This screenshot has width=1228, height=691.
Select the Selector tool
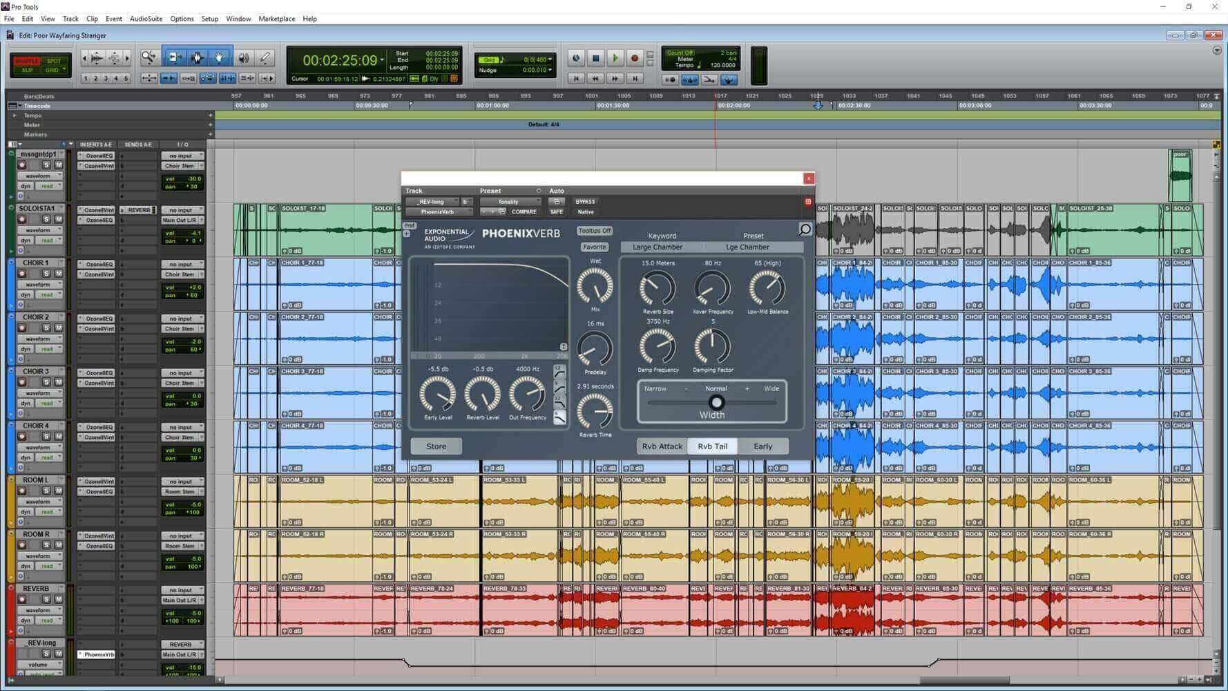pyautogui.click(x=196, y=58)
